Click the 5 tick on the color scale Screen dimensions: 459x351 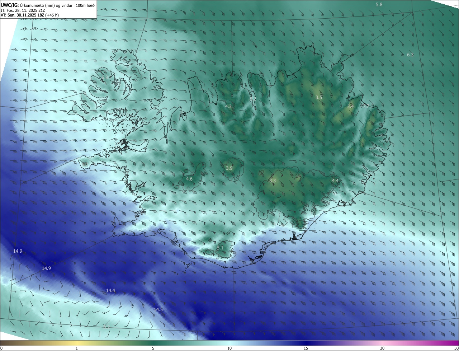pyautogui.click(x=153, y=348)
